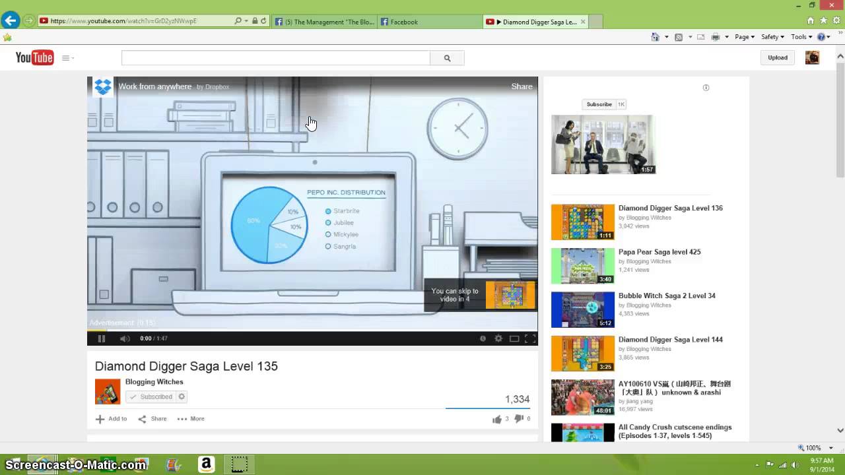
Task: Switch player to theater mode
Action: [514, 338]
